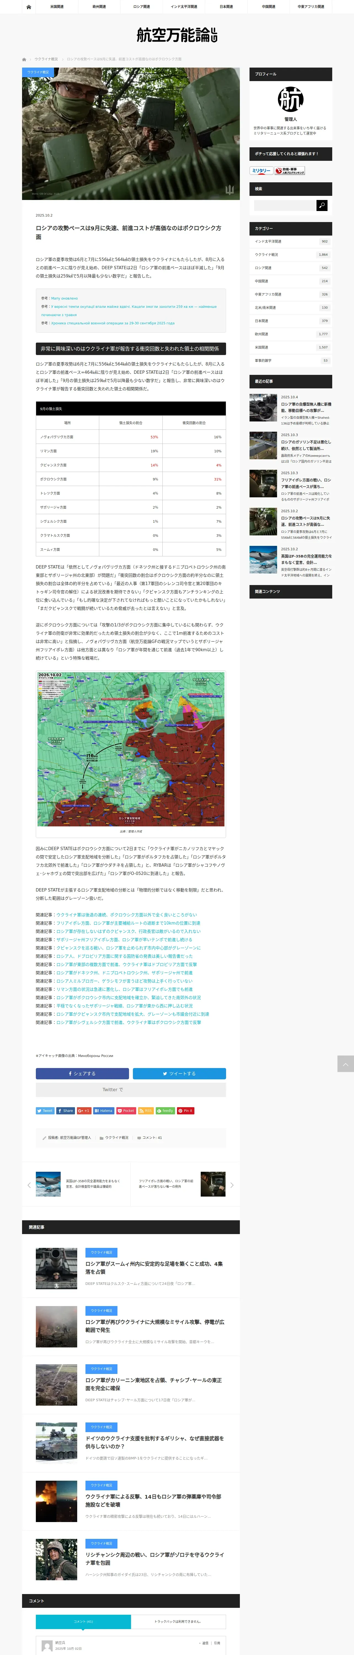Viewport: 354px width, 1655px height.
Task: Click the author 航空万能論GF管理人 link
Action: pyautogui.click(x=76, y=1138)
